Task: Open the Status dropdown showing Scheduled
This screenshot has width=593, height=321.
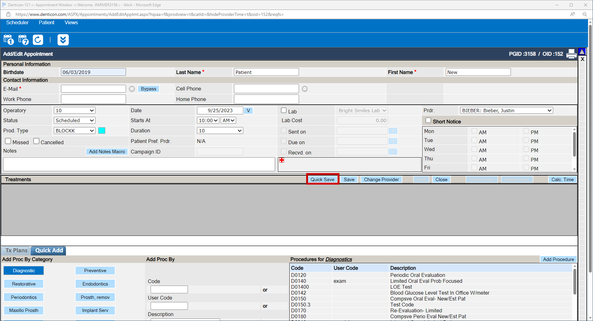Action: click(x=74, y=120)
